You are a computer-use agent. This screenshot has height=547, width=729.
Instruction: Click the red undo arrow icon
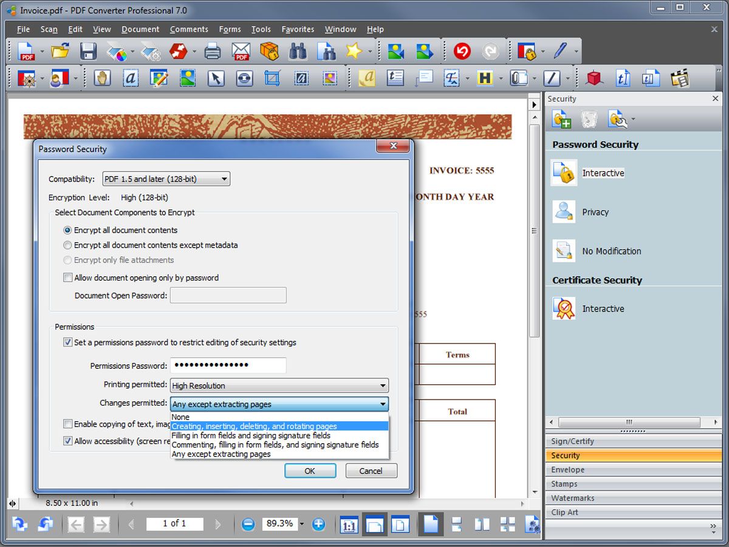462,51
